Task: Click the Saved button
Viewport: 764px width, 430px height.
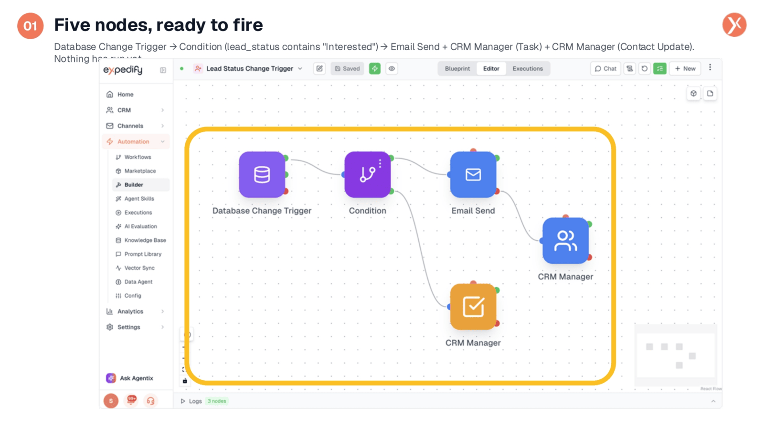Action: (347, 68)
